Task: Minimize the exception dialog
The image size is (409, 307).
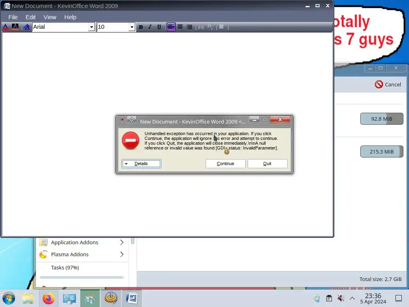Action: [x=254, y=120]
